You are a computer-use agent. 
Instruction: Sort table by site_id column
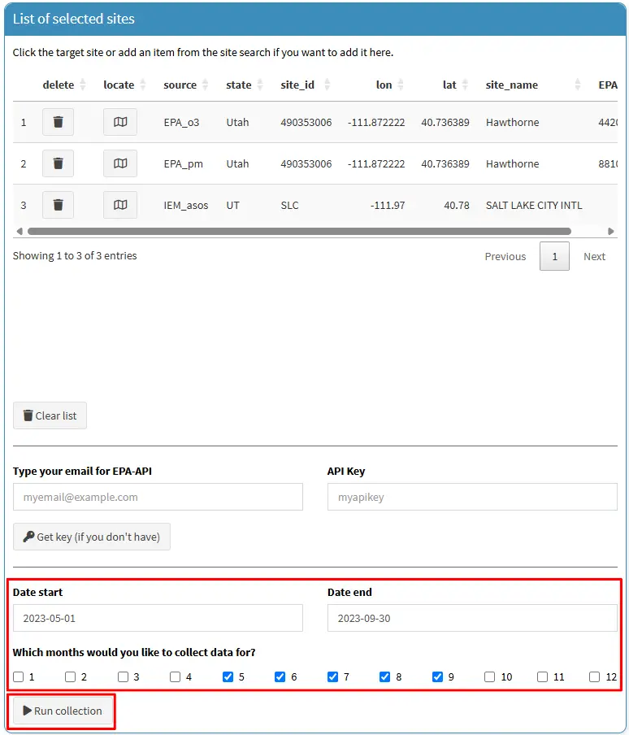[303, 85]
